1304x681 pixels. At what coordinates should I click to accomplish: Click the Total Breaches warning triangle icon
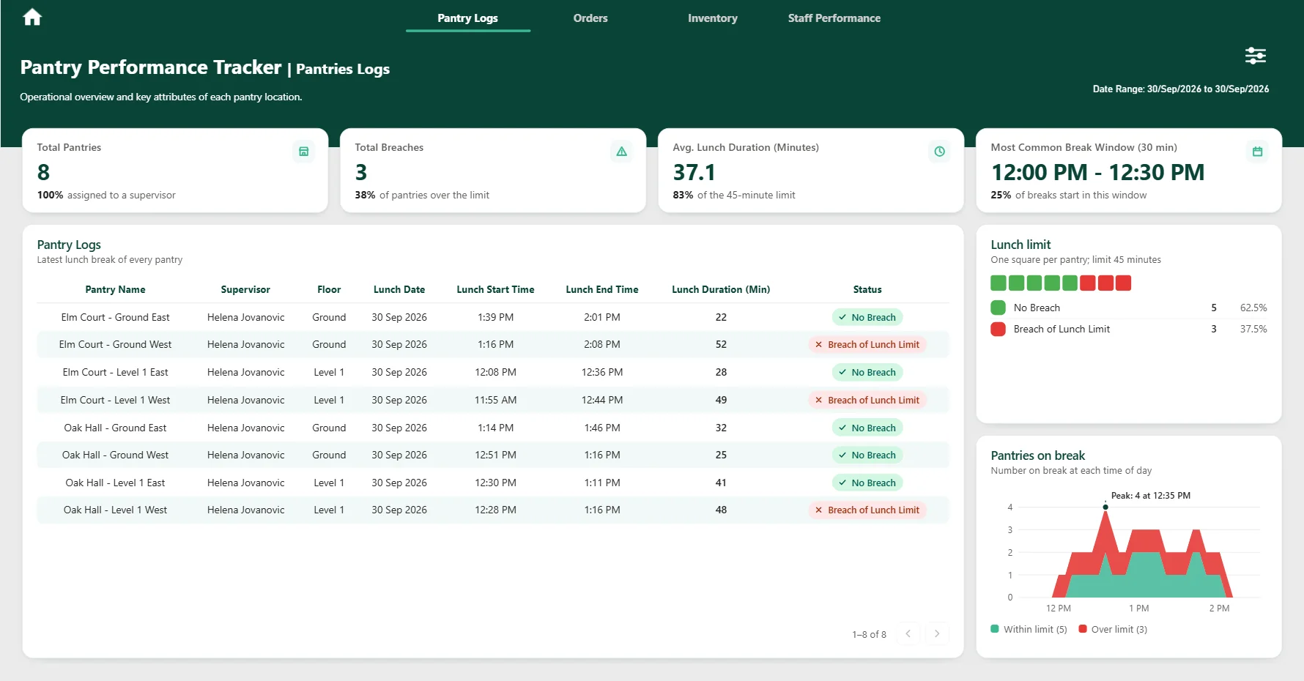[621, 152]
